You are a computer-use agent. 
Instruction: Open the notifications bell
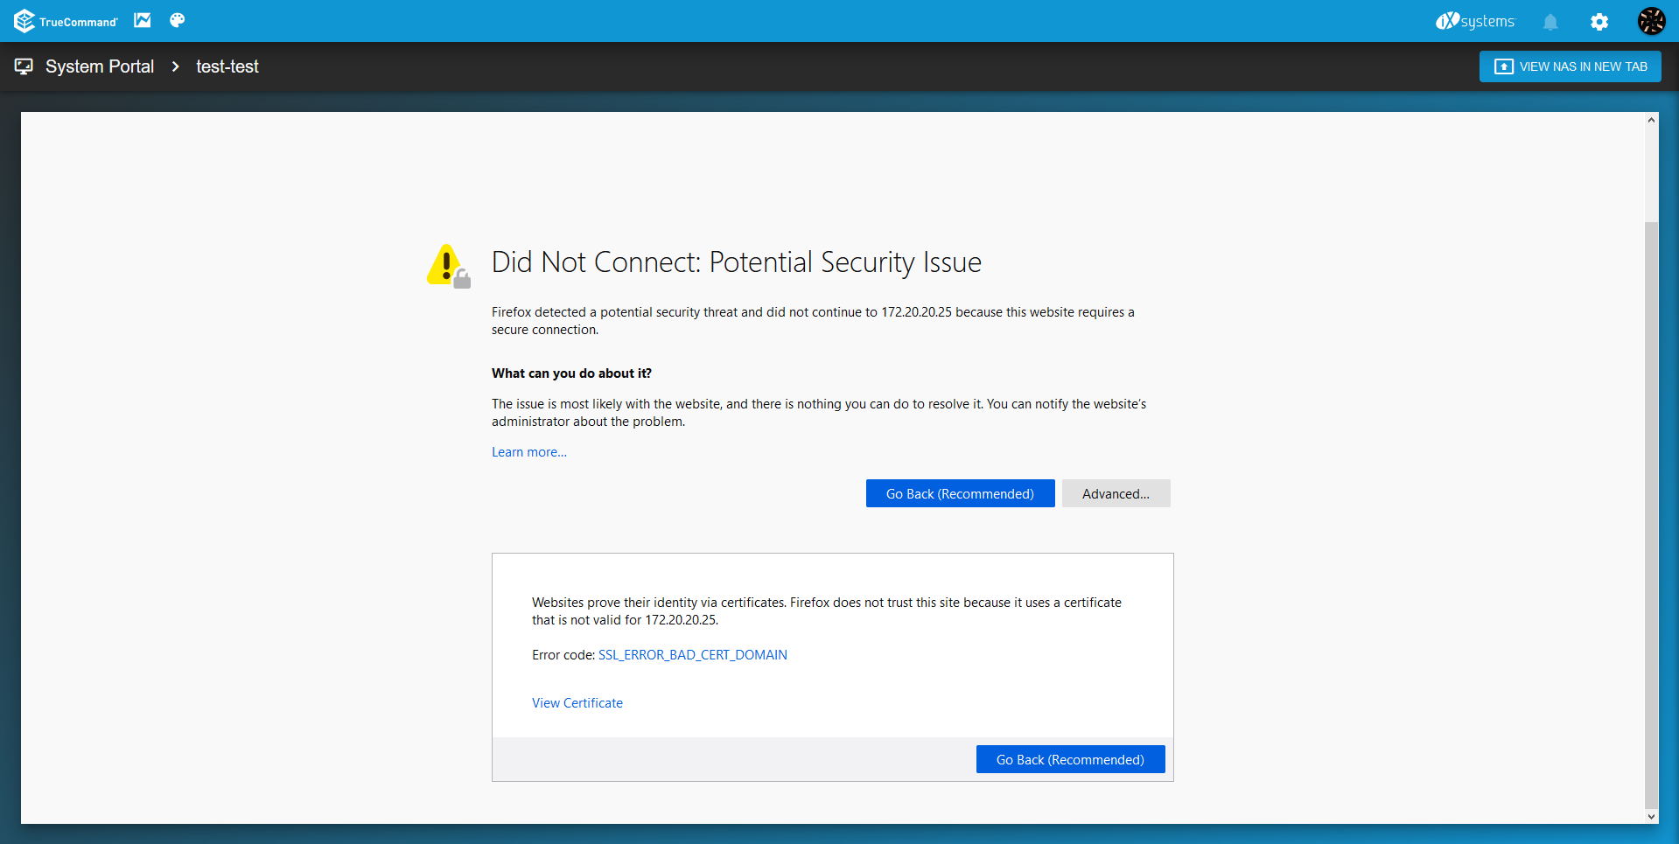1550,22
